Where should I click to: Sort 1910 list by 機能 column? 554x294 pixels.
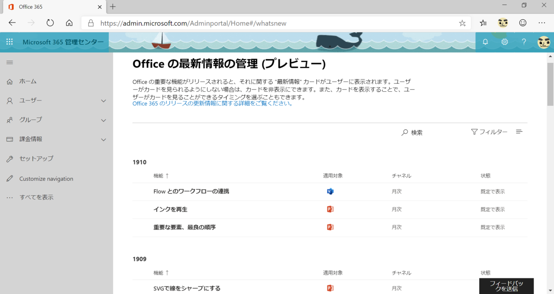pos(161,176)
